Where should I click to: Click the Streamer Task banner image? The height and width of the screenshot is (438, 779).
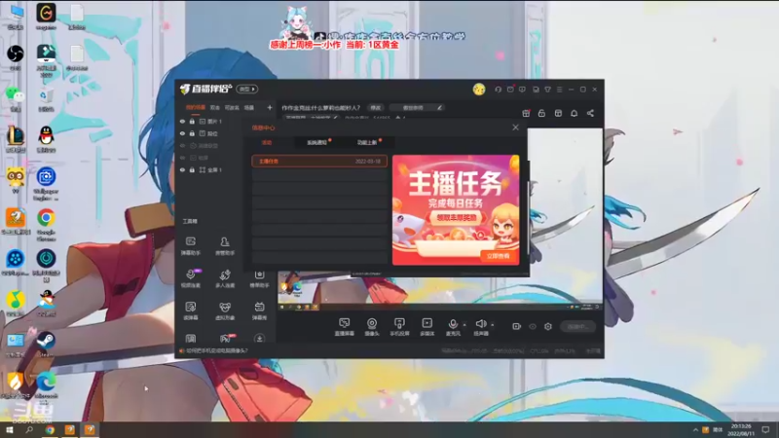pos(456,209)
